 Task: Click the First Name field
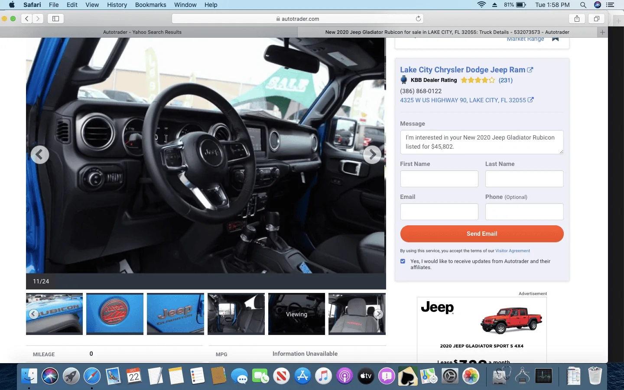439,179
